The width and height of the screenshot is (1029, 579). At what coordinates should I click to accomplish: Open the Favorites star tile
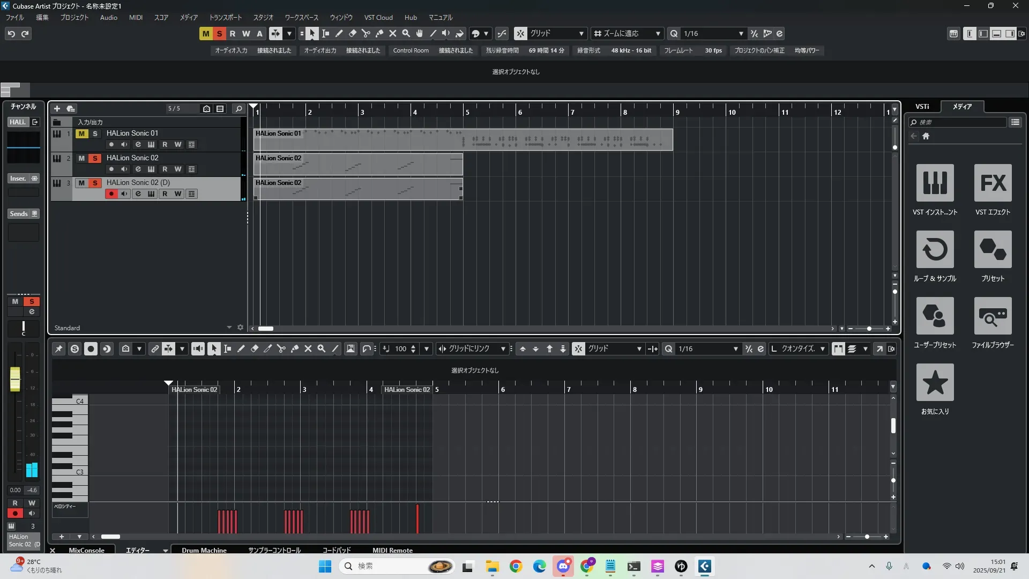coord(935,383)
